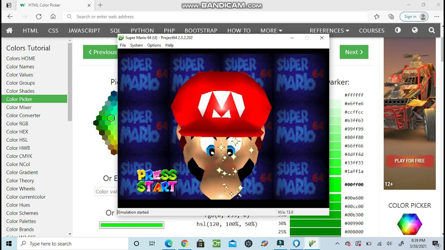Open Project64 System menu
This screenshot has height=250, width=445.
point(136,45)
